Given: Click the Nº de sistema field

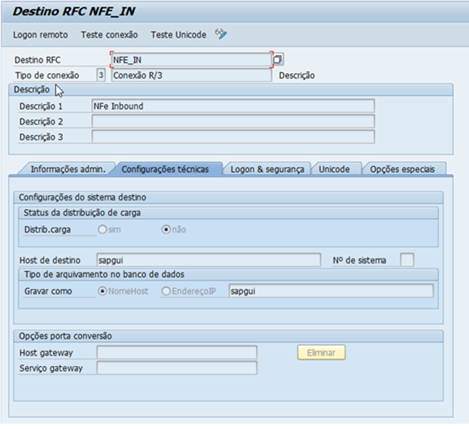Looking at the screenshot, I should click(407, 260).
